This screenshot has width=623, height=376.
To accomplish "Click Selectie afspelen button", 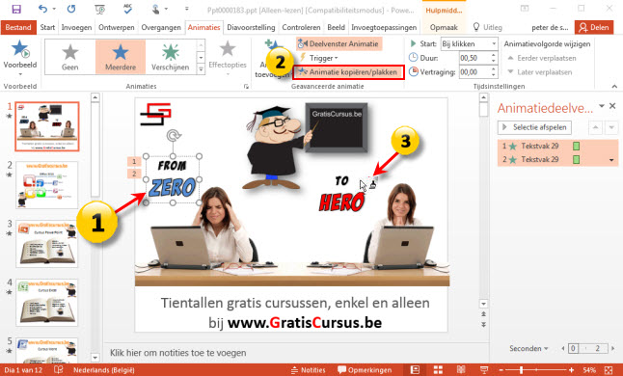I will (x=534, y=127).
